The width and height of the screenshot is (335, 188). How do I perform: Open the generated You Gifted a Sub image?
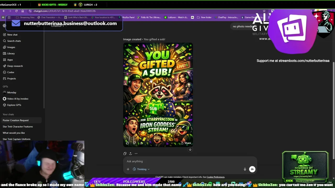(158, 95)
